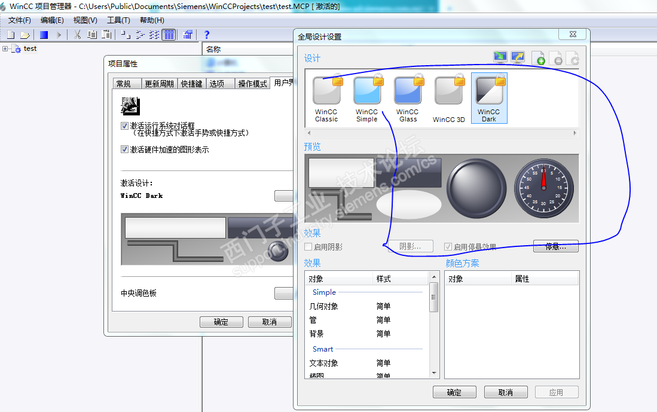Click 取消 in 项目属性 dialog
This screenshot has height=412, width=657.
[x=270, y=322]
